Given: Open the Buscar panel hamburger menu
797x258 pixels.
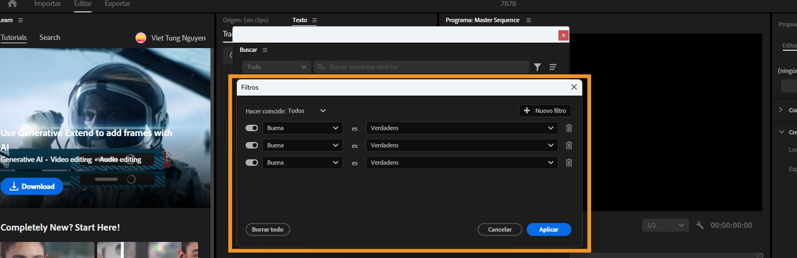Looking at the screenshot, I should tap(265, 50).
